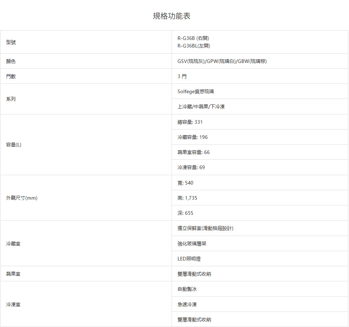The image size is (349, 327).
Task: Click the 自動製冰 feature cell
Action: pos(187,289)
